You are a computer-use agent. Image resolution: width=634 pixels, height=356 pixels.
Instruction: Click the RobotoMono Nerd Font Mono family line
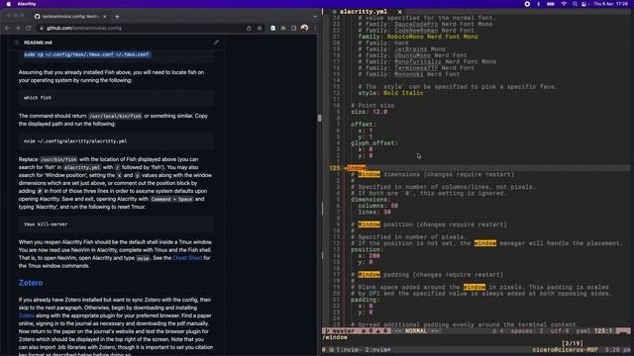click(x=418, y=37)
